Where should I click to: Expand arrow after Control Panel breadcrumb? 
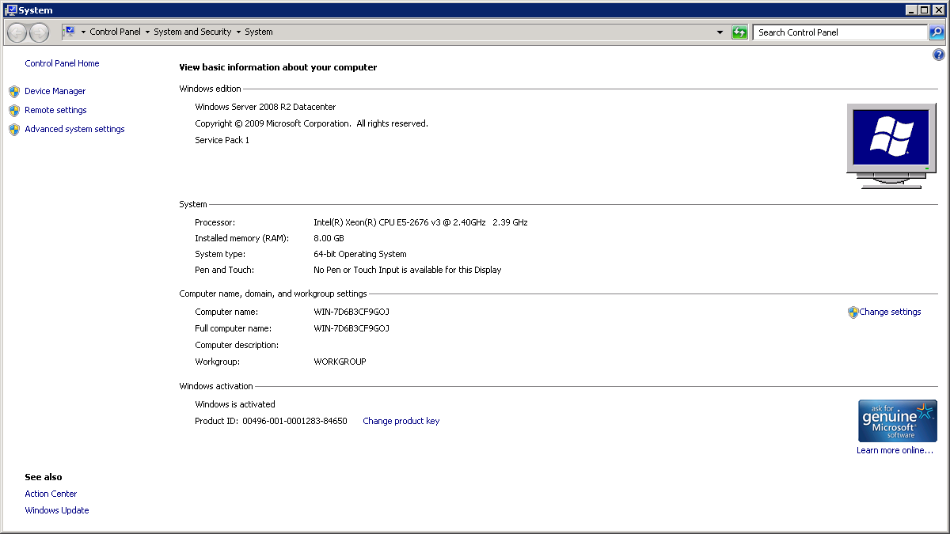tap(147, 32)
